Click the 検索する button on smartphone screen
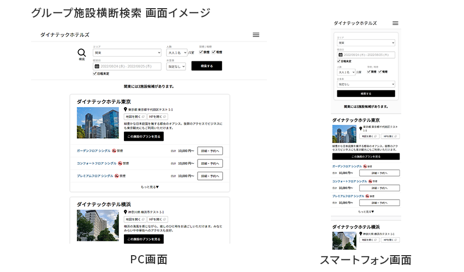The width and height of the screenshot is (464, 272). (x=366, y=94)
